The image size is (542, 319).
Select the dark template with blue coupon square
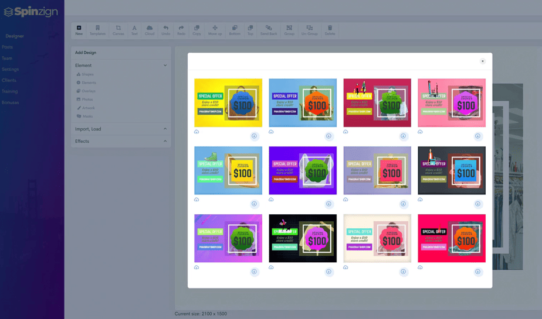point(452,170)
